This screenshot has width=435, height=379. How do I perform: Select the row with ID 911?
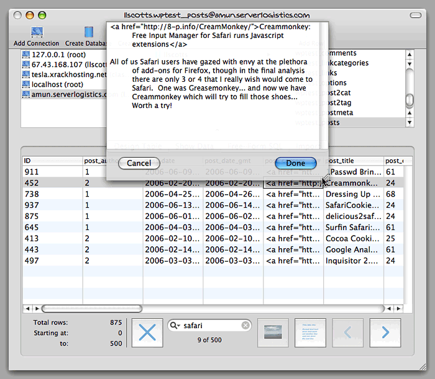tap(213, 172)
